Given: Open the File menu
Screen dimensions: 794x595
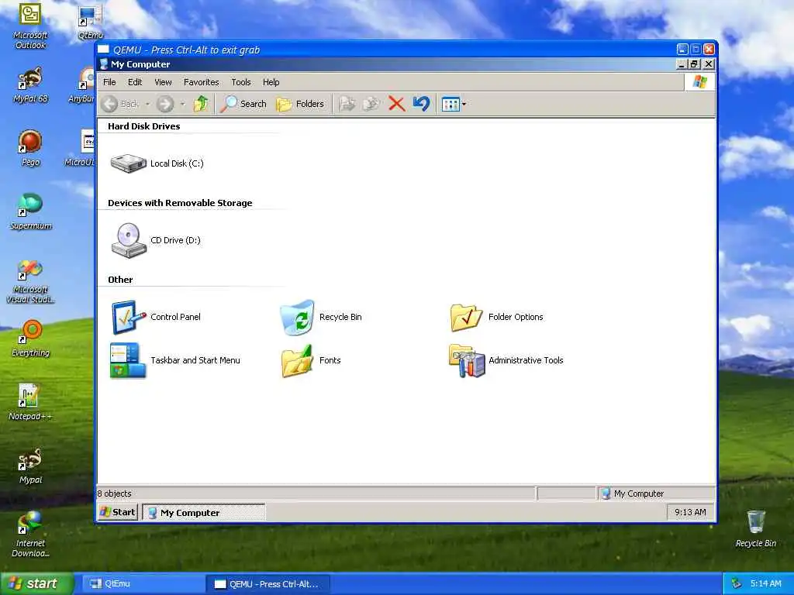Looking at the screenshot, I should coord(109,82).
